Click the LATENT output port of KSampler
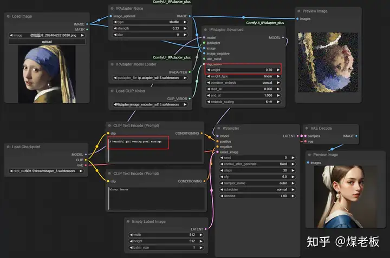The height and width of the screenshot is (258, 390). (x=297, y=136)
